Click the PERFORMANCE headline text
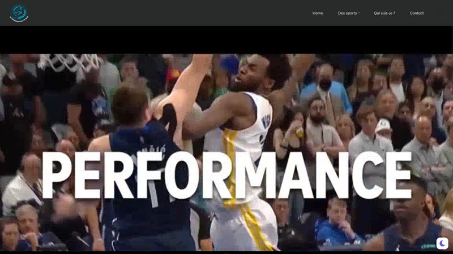453x254 pixels. [x=226, y=175]
